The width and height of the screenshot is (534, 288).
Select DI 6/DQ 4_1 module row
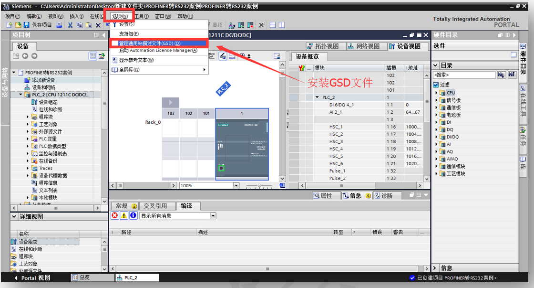tap(356, 105)
